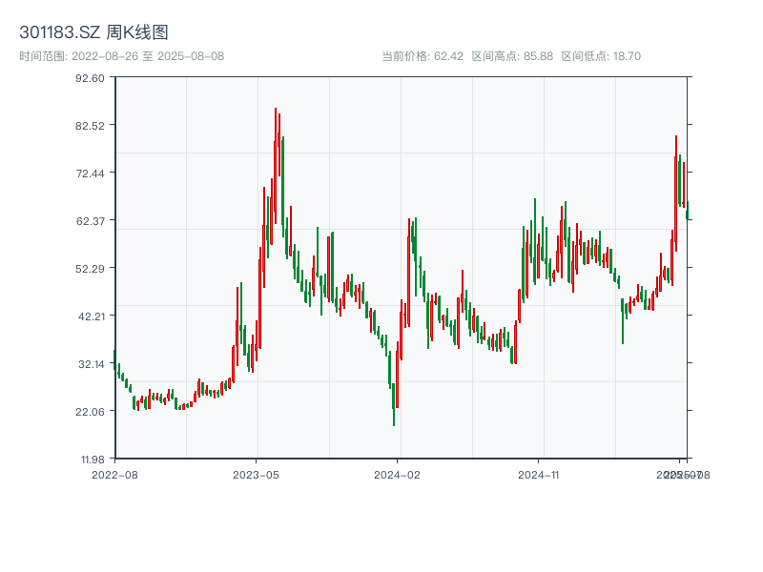
Task: Click the 2024-02 x-axis date label
Action: pos(398,474)
